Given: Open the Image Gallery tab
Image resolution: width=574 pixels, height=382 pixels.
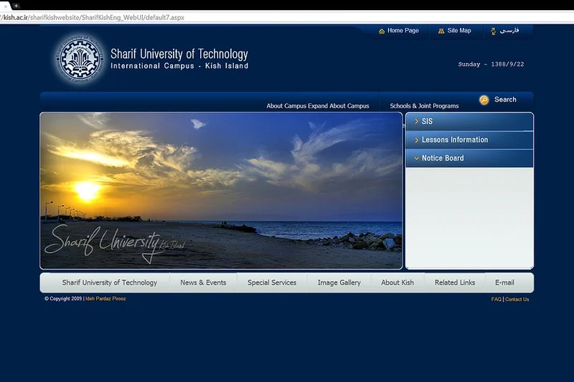Looking at the screenshot, I should 339,282.
